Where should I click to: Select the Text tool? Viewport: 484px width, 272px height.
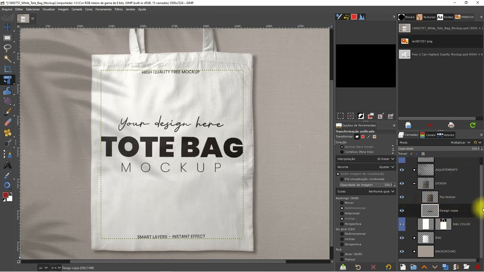(7, 165)
